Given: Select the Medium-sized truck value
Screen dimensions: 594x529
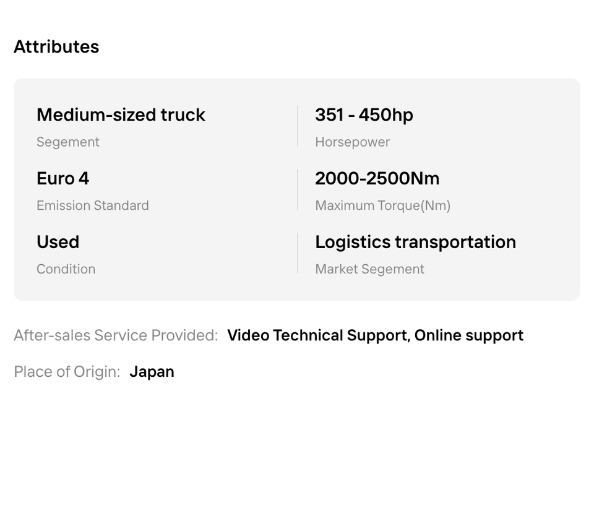Looking at the screenshot, I should [x=121, y=115].
